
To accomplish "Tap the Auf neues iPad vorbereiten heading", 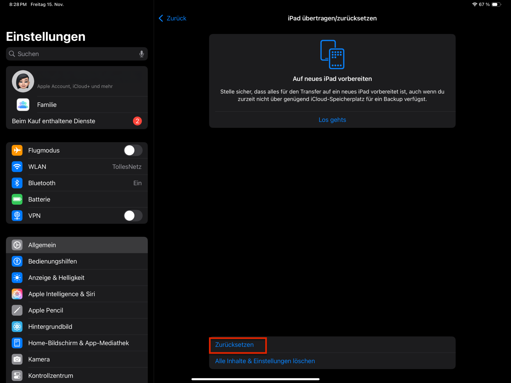I will tap(332, 79).
